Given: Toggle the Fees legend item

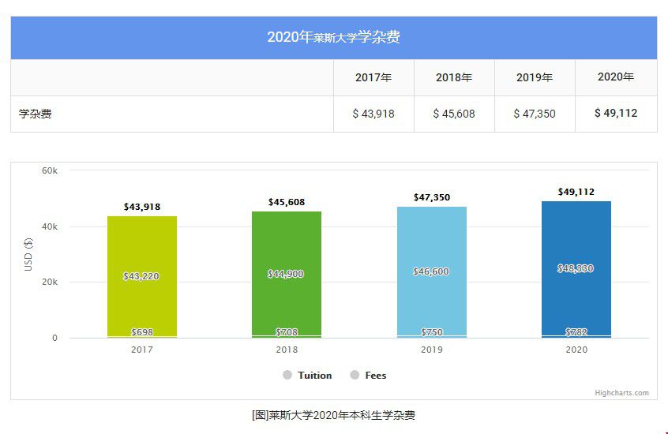Looking at the screenshot, I should 368,376.
